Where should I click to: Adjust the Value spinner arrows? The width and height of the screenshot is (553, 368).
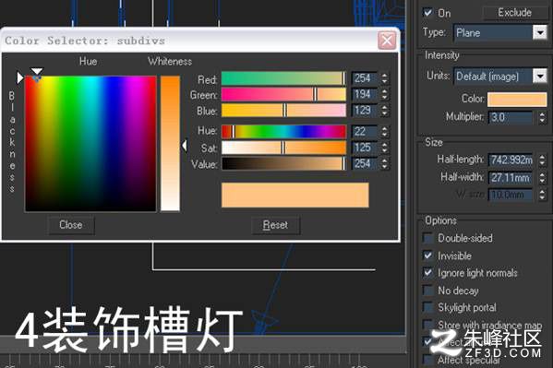point(384,163)
